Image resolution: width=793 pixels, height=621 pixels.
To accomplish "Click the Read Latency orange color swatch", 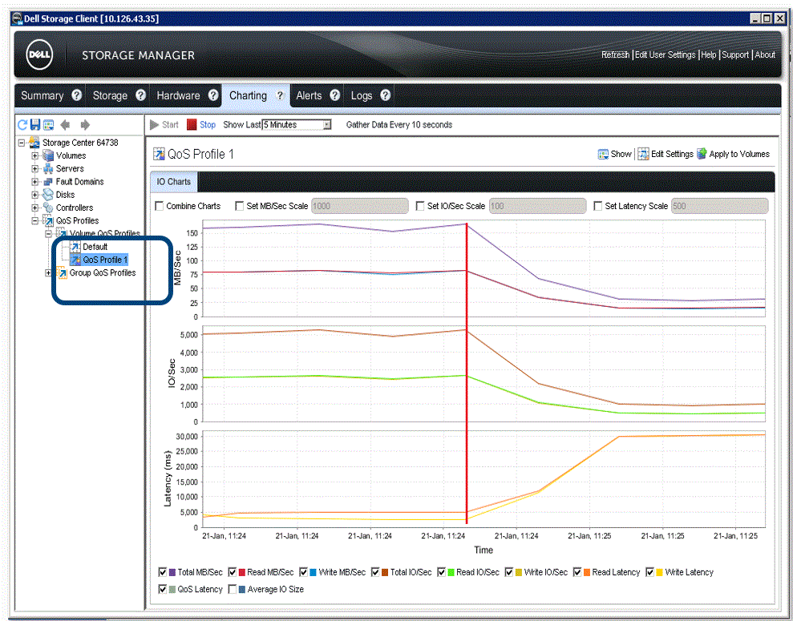I will [x=587, y=572].
